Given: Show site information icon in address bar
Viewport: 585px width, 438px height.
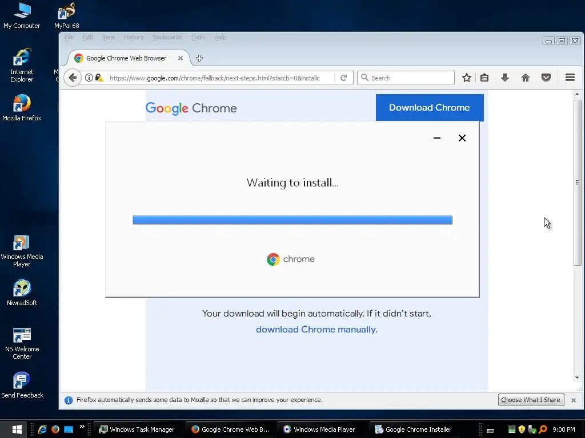Looking at the screenshot, I should (x=89, y=78).
